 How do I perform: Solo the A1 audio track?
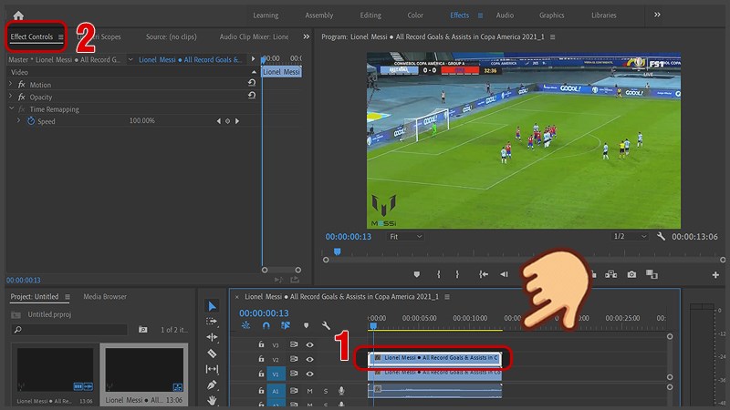[326, 391]
